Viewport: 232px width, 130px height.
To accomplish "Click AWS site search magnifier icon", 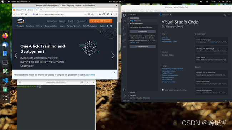I will pyautogui.click(x=111, y=26).
